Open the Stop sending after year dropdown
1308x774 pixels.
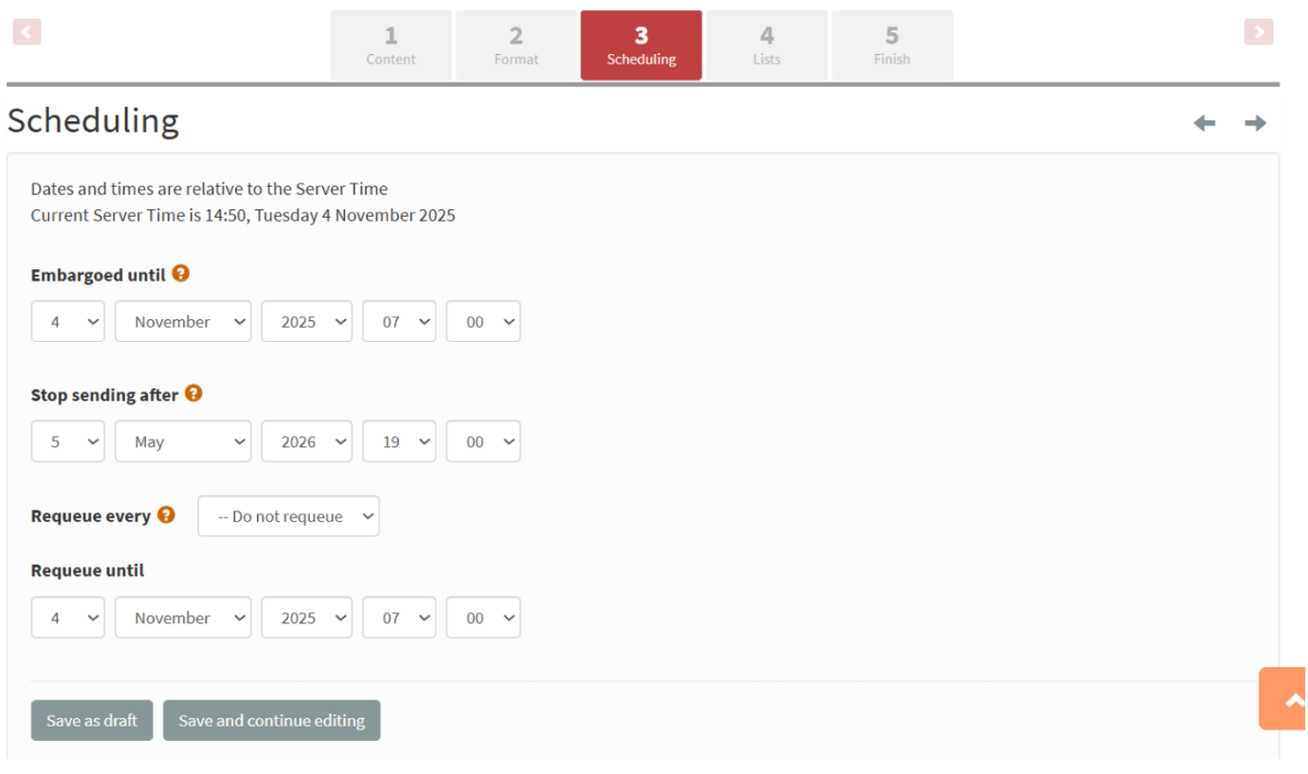click(306, 441)
